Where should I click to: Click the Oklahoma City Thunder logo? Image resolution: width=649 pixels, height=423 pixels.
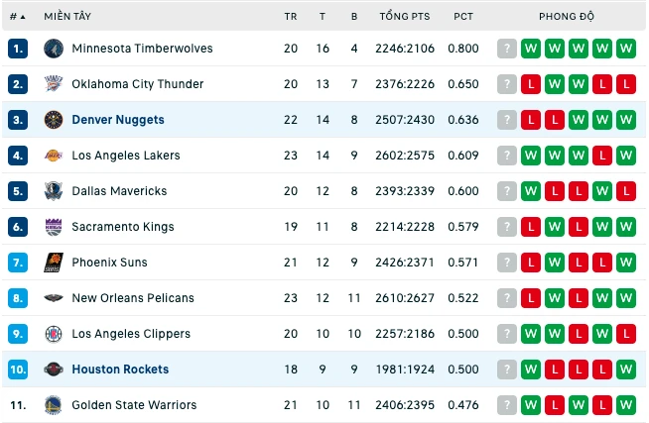(54, 84)
